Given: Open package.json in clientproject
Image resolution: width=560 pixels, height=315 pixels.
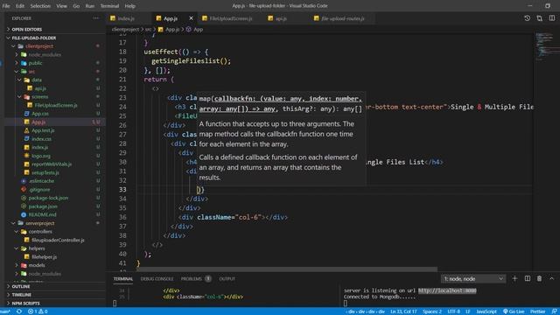Looking at the screenshot, I should [43, 206].
